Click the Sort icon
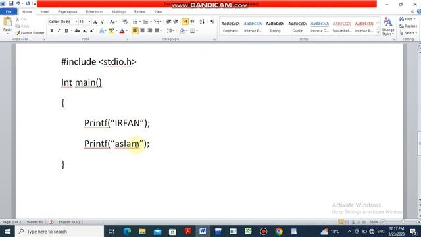 [202, 22]
